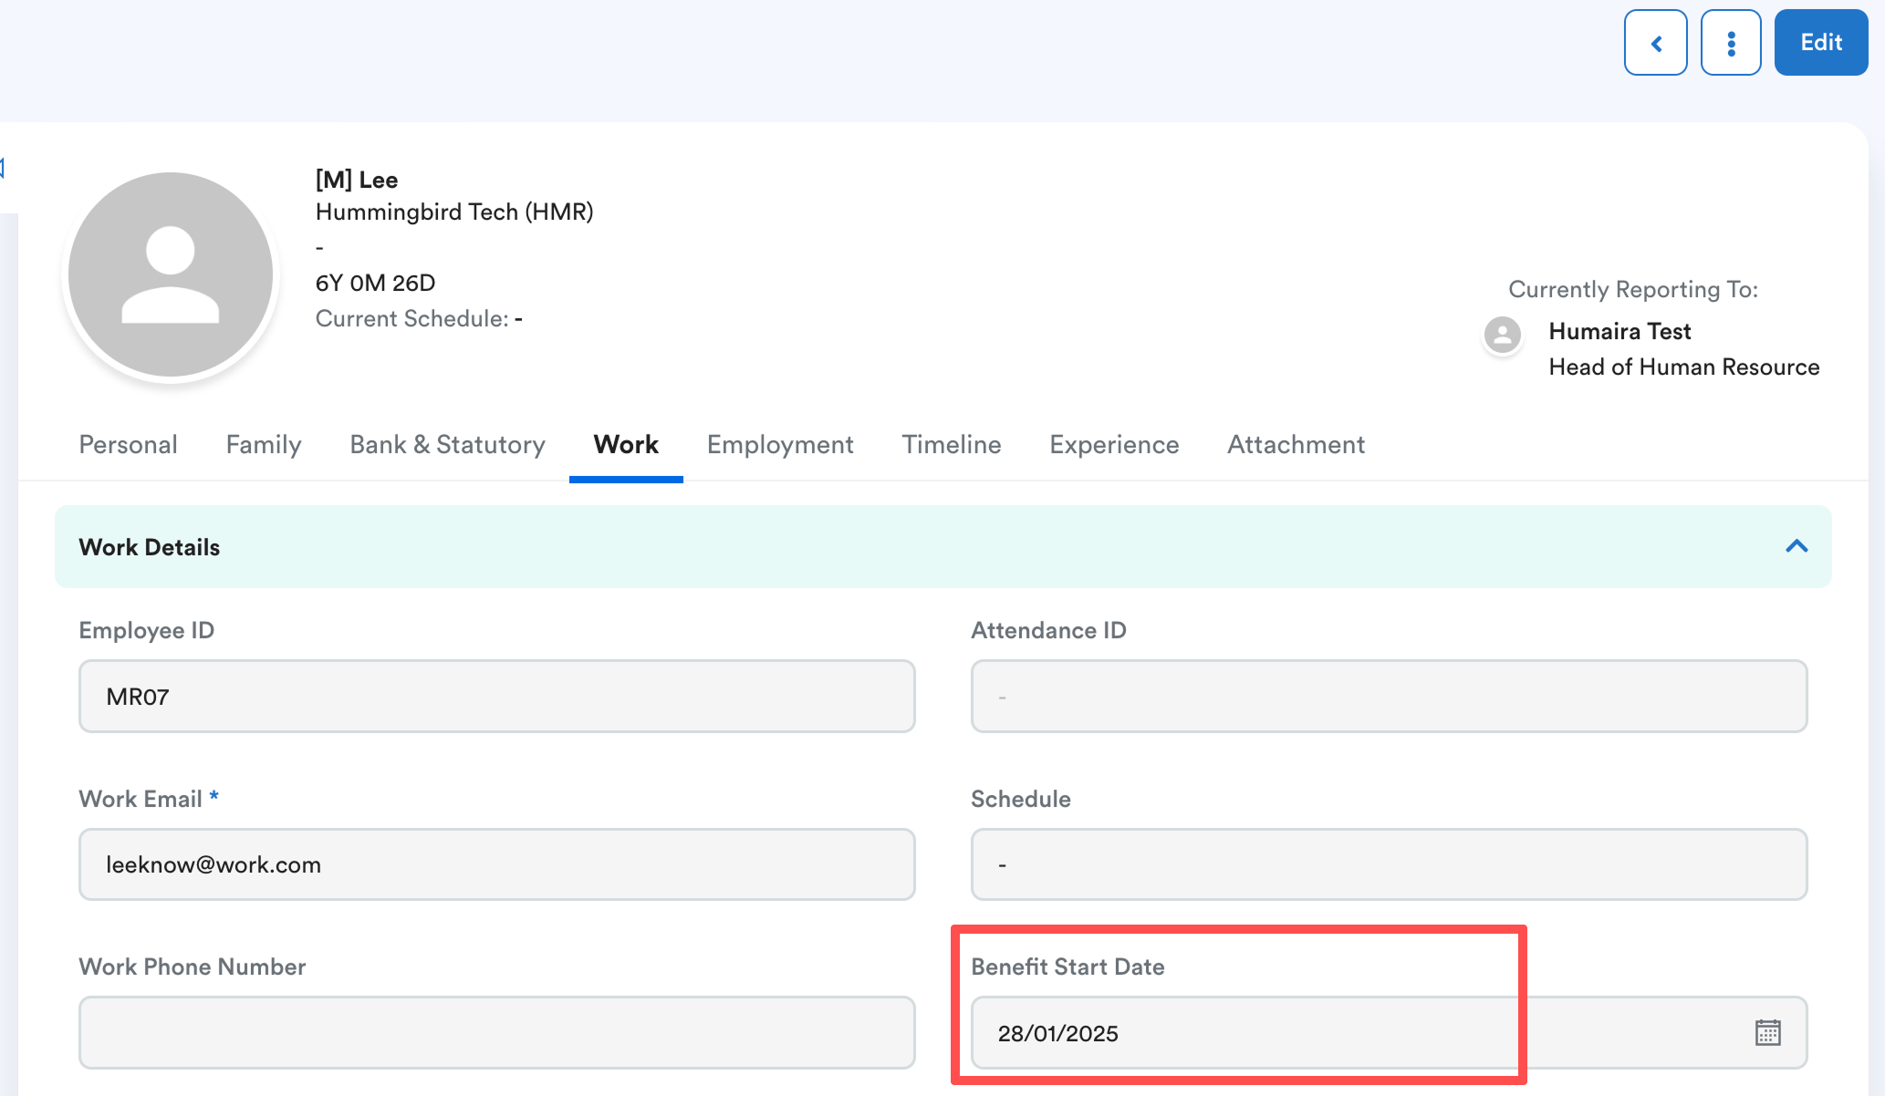This screenshot has height=1096, width=1885.
Task: Collapse the Work Details section chevron
Action: (x=1796, y=546)
